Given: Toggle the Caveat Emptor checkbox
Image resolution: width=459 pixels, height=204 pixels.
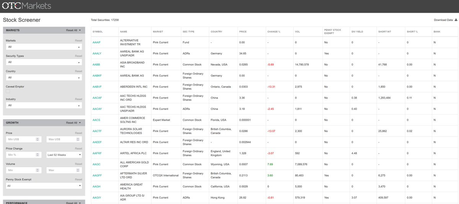Looking at the screenshot, I should pyautogui.click(x=8, y=91).
